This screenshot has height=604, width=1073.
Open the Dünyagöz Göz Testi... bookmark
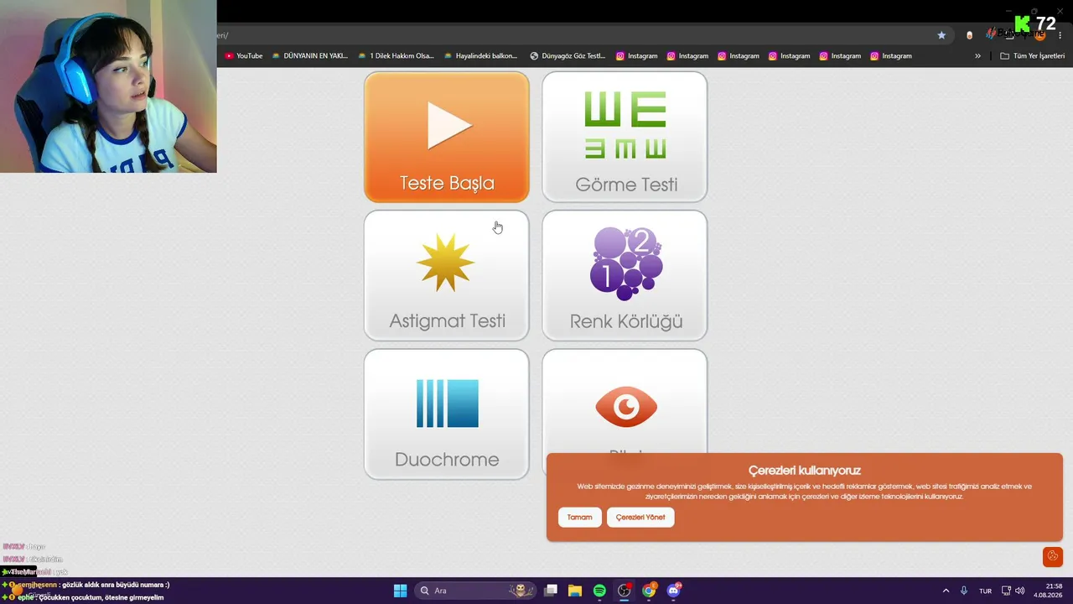click(568, 56)
